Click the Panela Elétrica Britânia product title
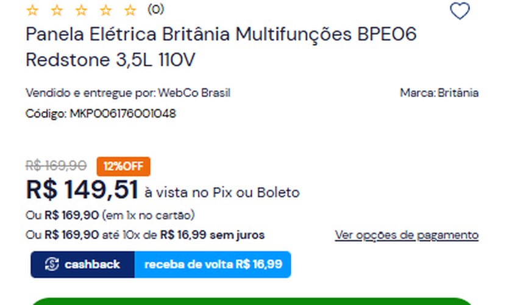Image resolution: width=526 pixels, height=305 pixels. pos(221,47)
